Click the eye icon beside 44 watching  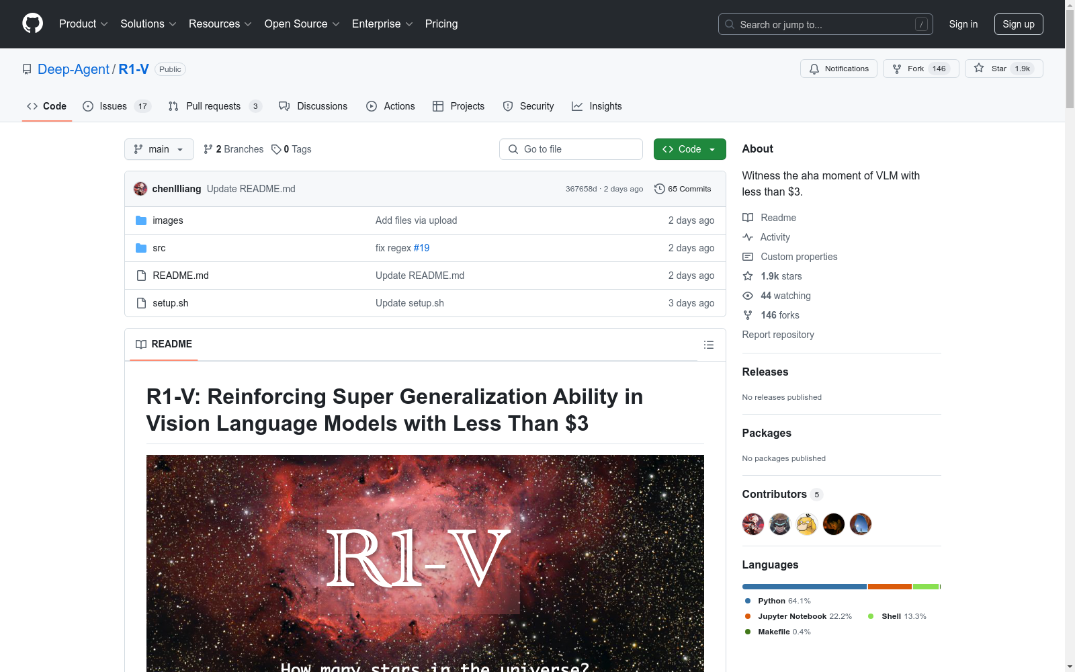tap(748, 296)
